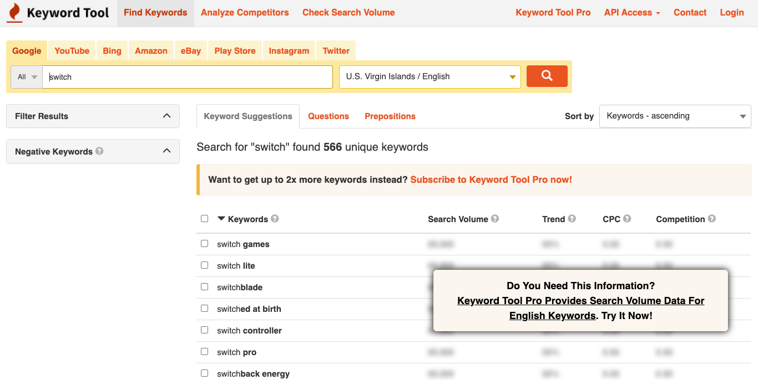Click the 'switch pro' keyword text
The height and width of the screenshot is (380, 758).
tap(236, 352)
